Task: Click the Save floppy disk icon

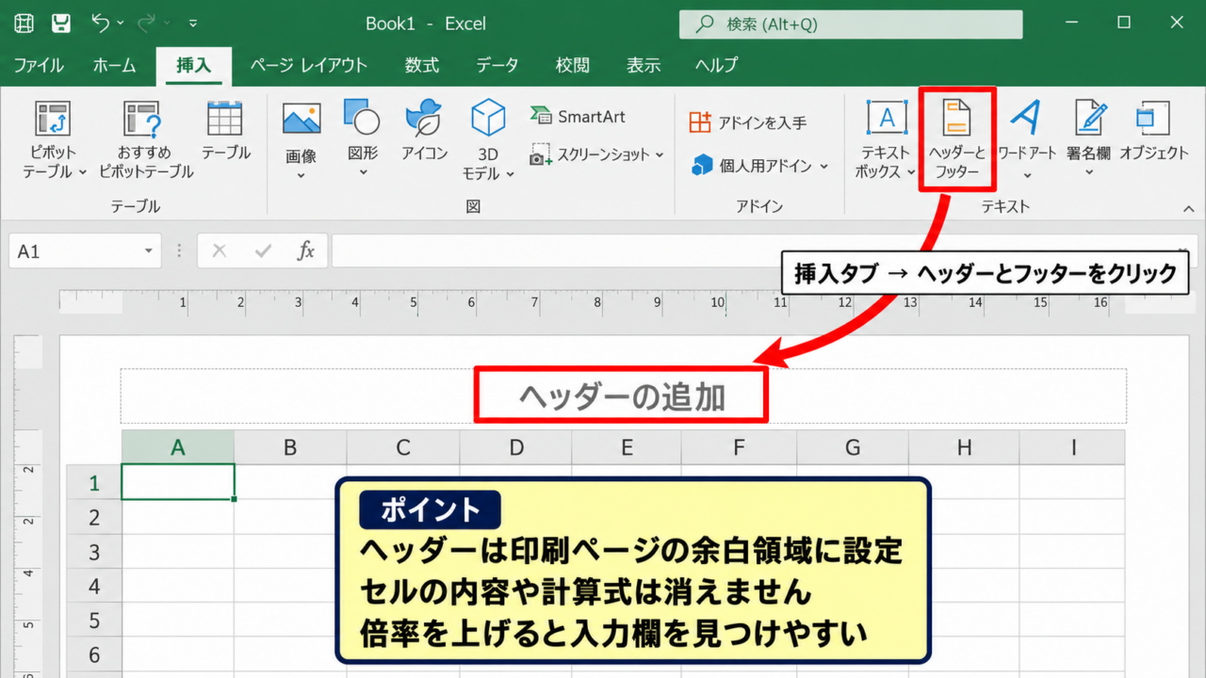Action: point(61,24)
